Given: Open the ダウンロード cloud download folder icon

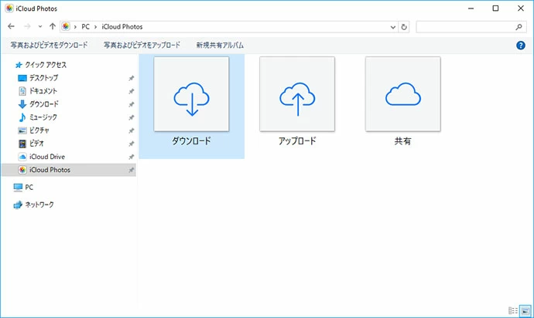Looking at the screenshot, I should (192, 95).
